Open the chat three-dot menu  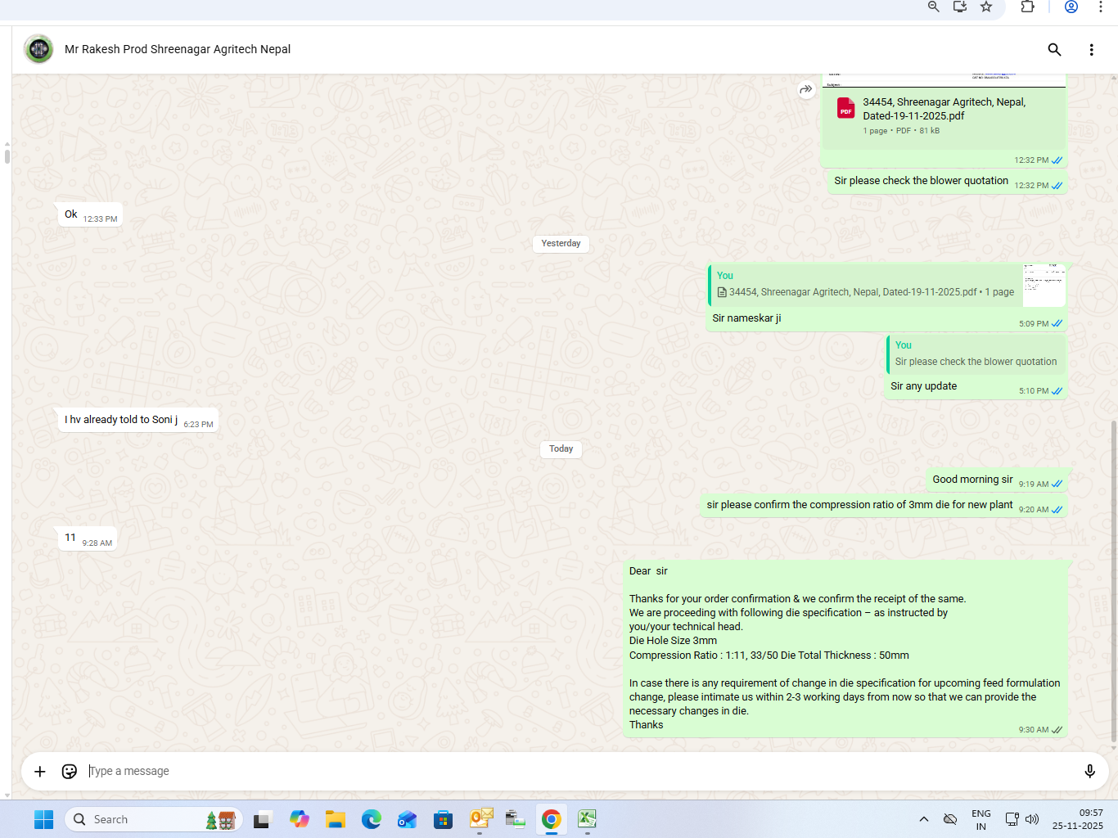tap(1091, 50)
